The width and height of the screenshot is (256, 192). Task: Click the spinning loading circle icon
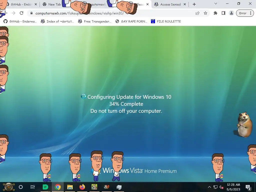(x=83, y=96)
